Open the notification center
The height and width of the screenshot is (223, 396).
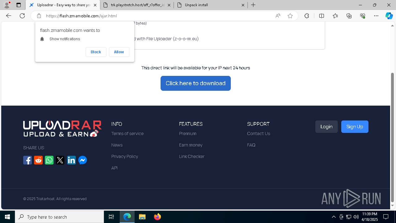386,217
